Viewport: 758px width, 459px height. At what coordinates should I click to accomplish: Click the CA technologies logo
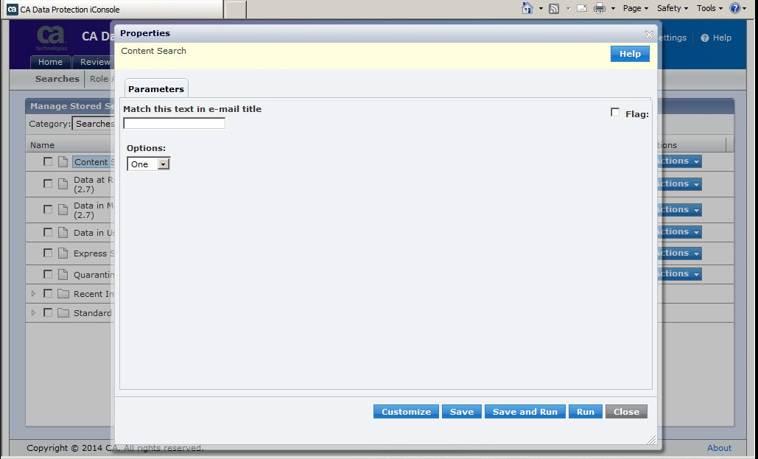point(52,38)
